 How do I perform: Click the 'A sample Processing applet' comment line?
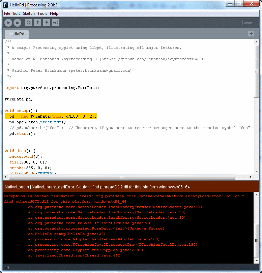[x=94, y=48]
